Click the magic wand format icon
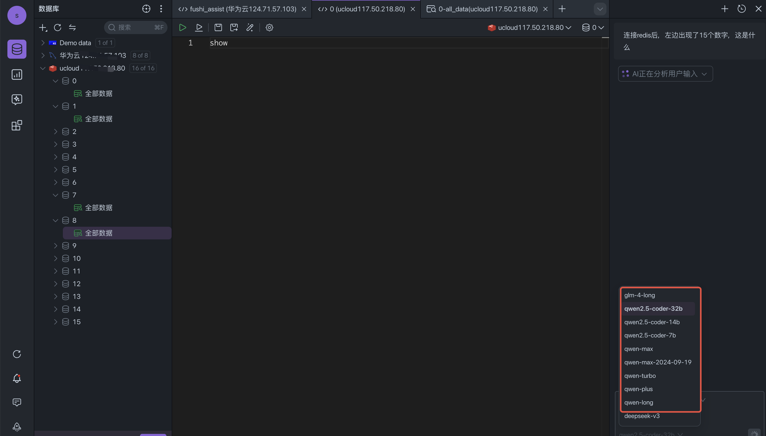Screen dimensions: 766x436 250,27
